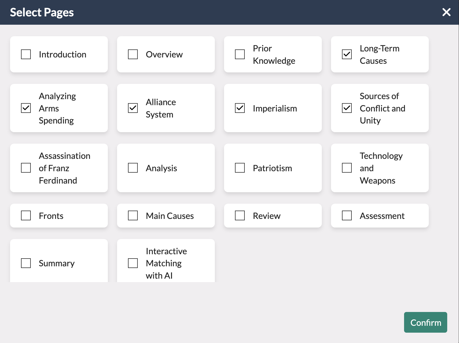Viewport: 459px width, 343px height.
Task: Deselect Analyzing Arms Spending
Action: click(x=26, y=108)
